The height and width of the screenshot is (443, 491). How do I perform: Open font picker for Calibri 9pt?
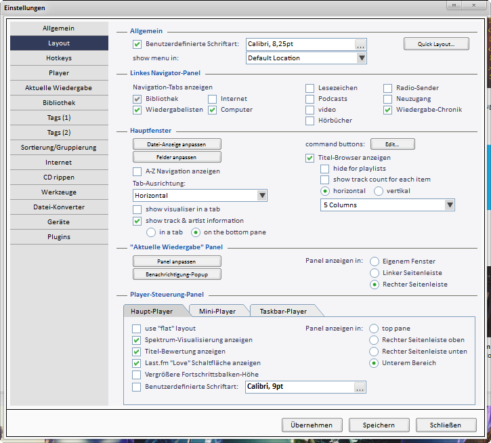[x=360, y=387]
